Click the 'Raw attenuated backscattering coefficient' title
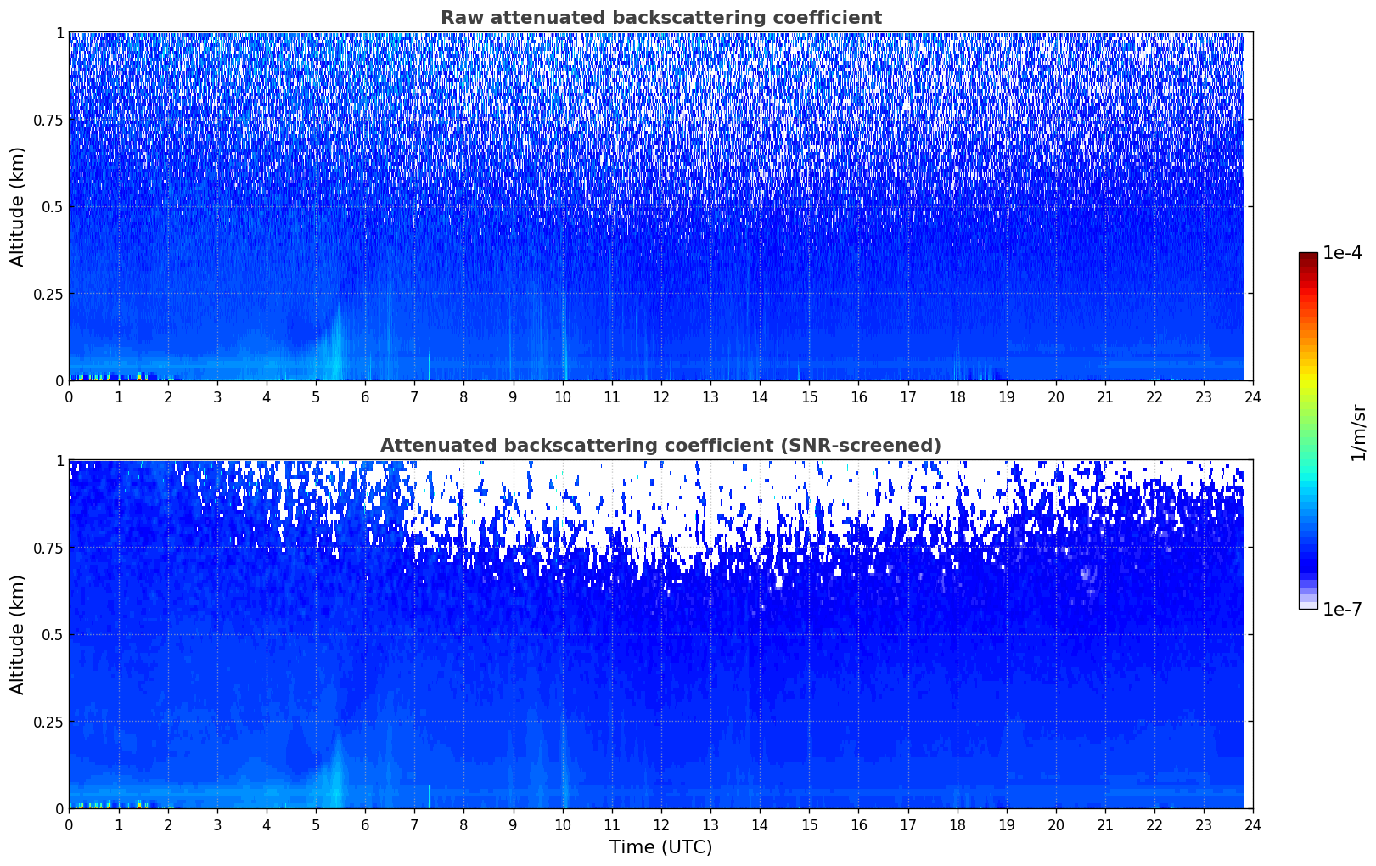Viewport: 1376px width, 866px height. click(660, 18)
